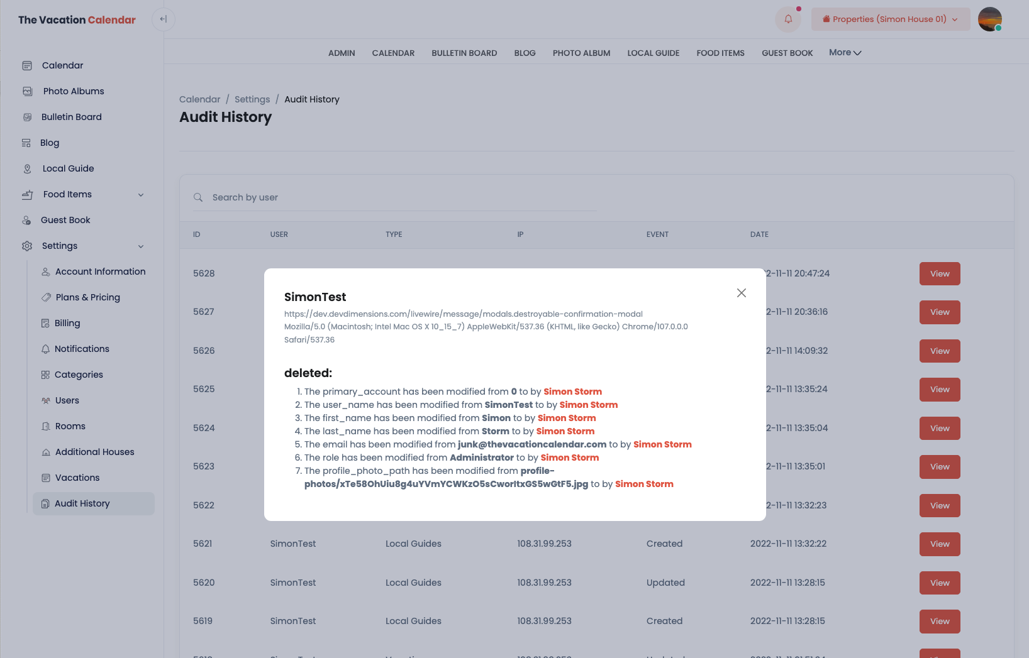
Task: Click the Settings breadcrumb link
Action: (252, 99)
